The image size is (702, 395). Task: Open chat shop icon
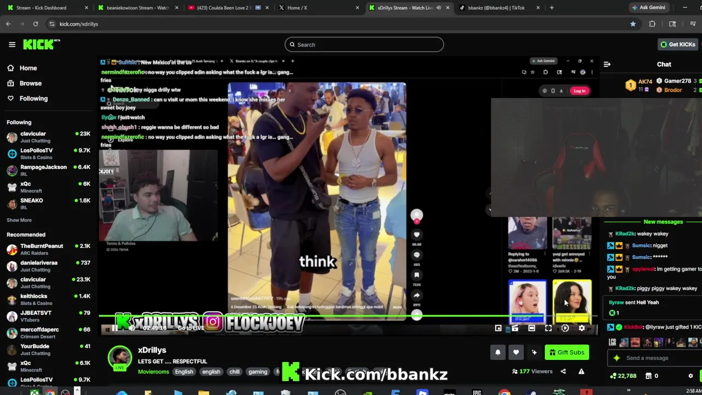[x=648, y=376]
